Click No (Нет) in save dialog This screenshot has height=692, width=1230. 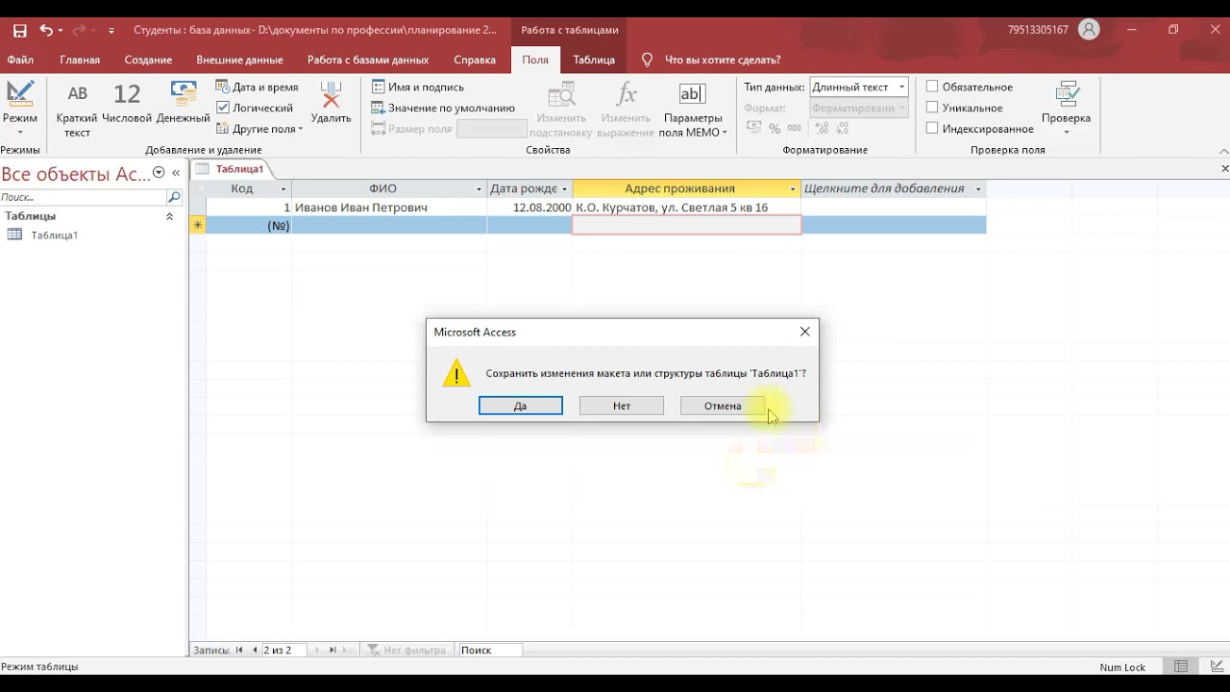pyautogui.click(x=622, y=406)
